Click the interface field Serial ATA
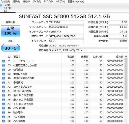The image size is (129, 124). [66, 32]
